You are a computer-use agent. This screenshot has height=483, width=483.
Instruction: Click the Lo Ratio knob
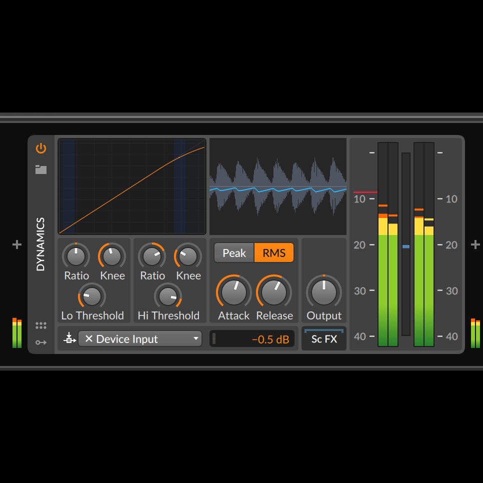tap(76, 256)
